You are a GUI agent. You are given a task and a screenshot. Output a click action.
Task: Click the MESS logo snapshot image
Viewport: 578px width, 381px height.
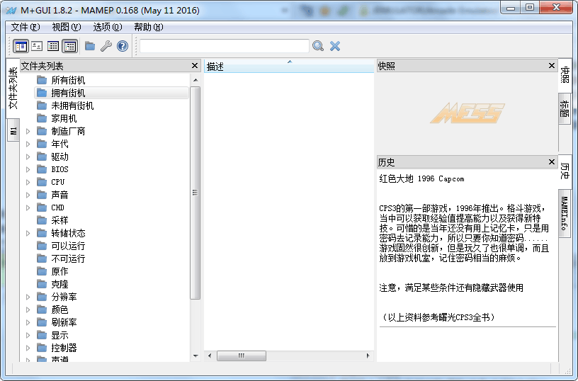[x=467, y=113]
